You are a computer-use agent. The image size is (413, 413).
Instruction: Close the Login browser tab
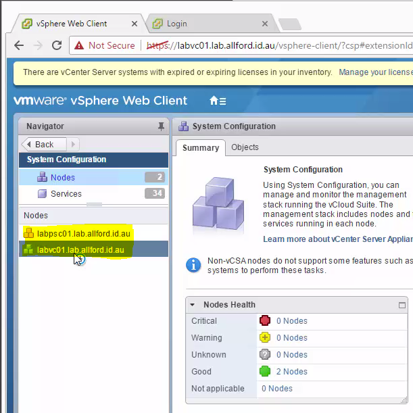[265, 24]
